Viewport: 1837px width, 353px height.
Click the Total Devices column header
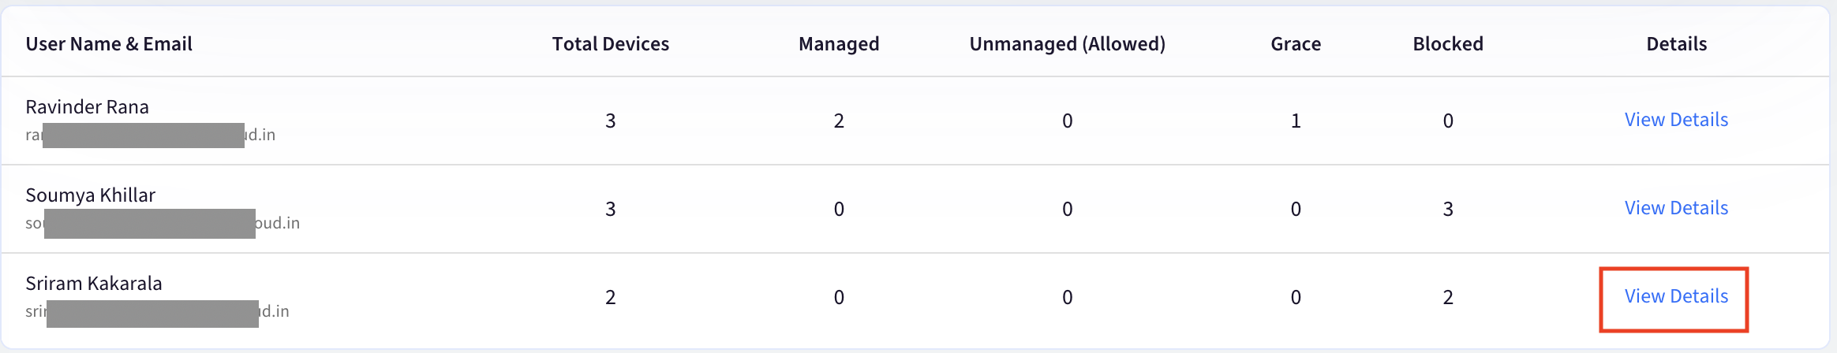tap(611, 44)
